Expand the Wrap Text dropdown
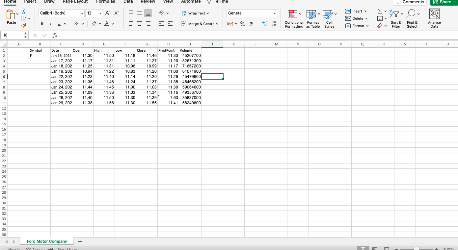 208,13
